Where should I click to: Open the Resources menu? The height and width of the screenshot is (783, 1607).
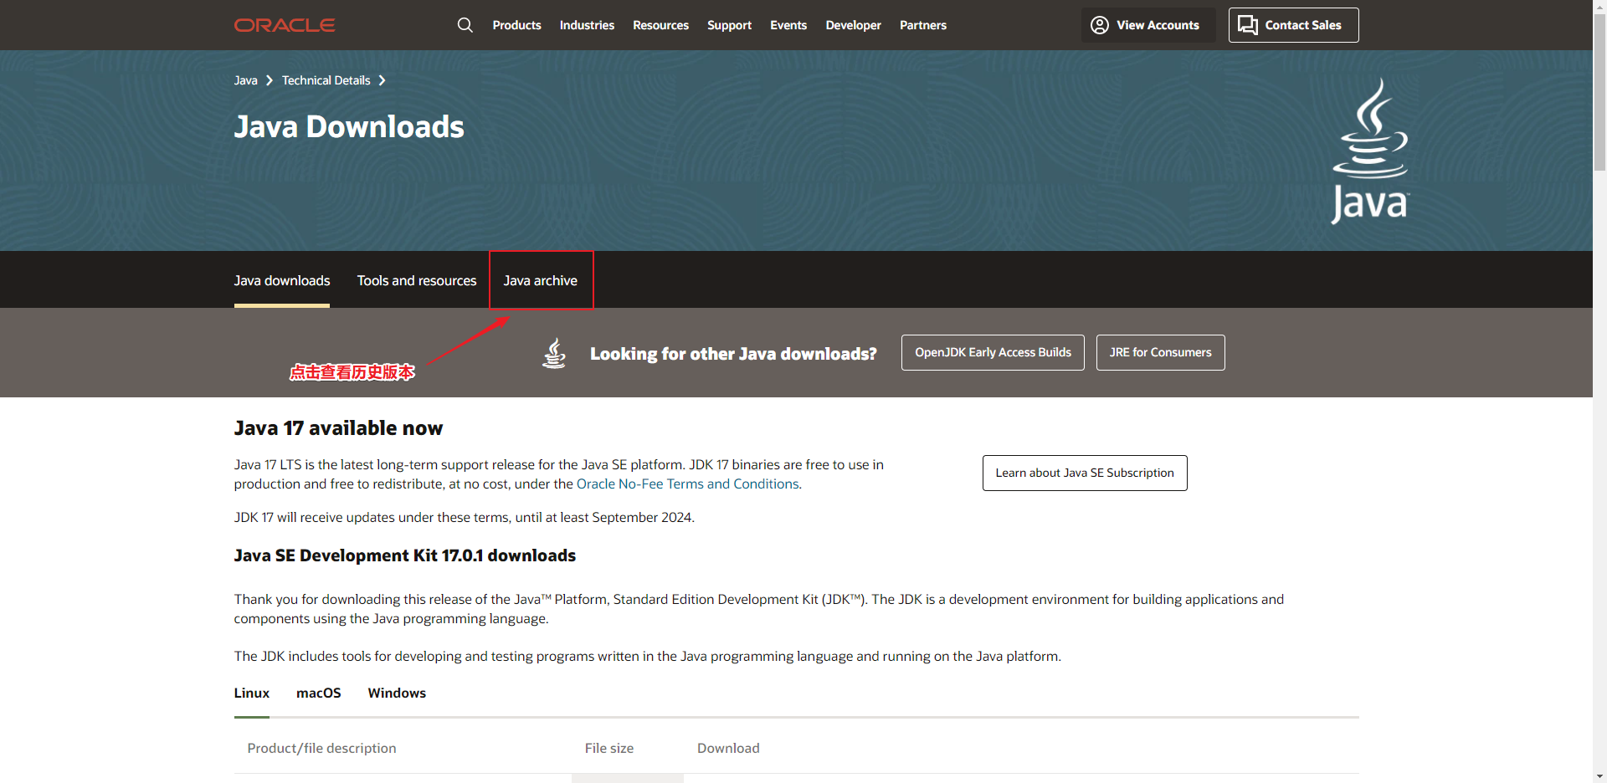660,25
